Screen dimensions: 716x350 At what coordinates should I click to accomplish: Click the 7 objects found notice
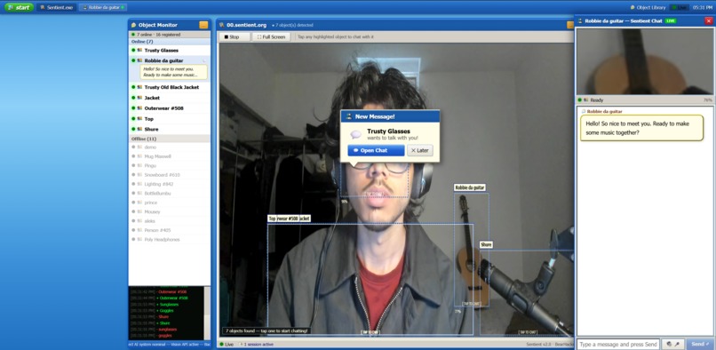click(267, 330)
